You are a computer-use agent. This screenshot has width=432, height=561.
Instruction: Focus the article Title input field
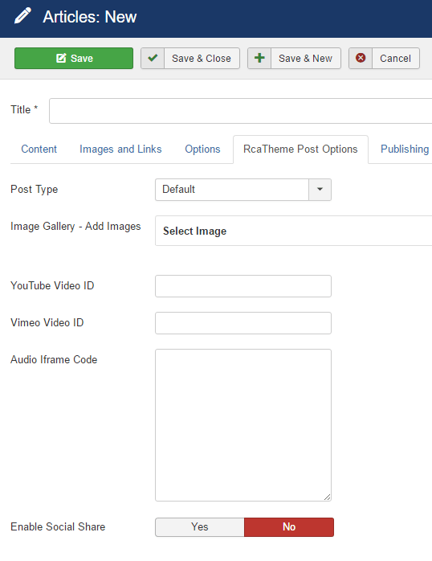(x=240, y=111)
